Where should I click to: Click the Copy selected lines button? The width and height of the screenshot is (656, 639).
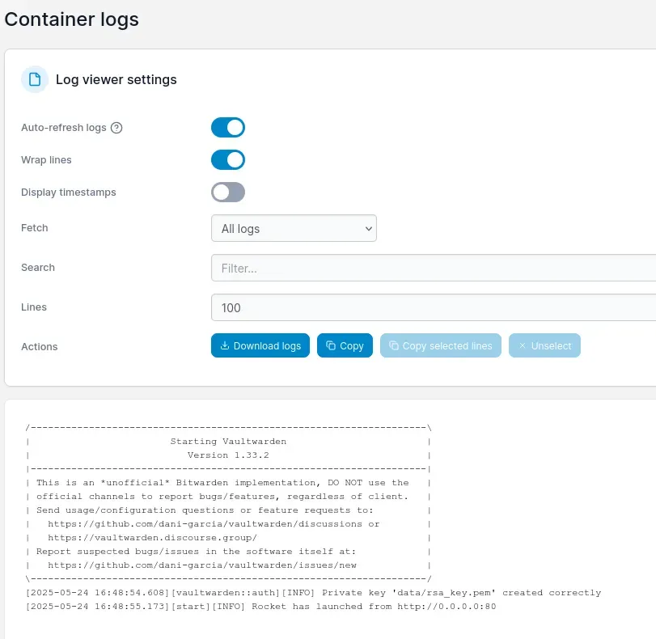click(x=441, y=345)
